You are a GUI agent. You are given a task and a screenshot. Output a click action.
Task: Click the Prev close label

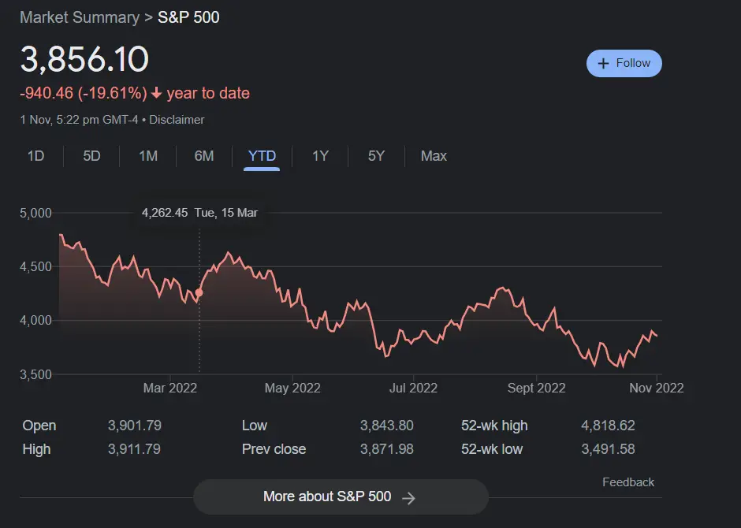[x=274, y=449]
